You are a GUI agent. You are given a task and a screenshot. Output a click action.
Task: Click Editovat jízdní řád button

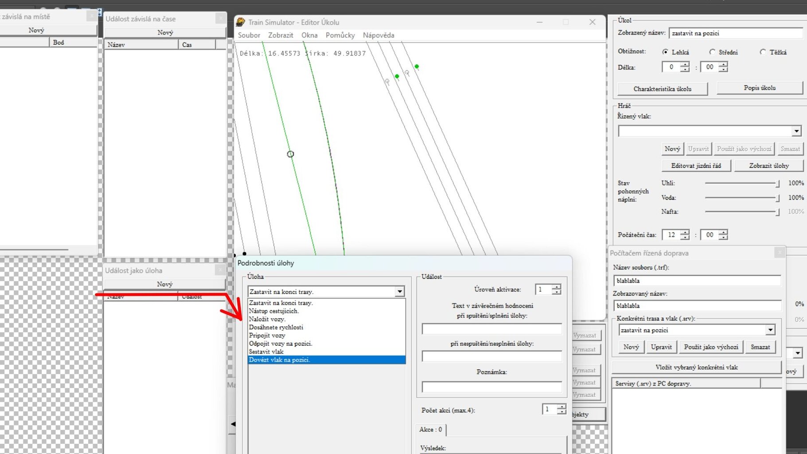point(696,165)
